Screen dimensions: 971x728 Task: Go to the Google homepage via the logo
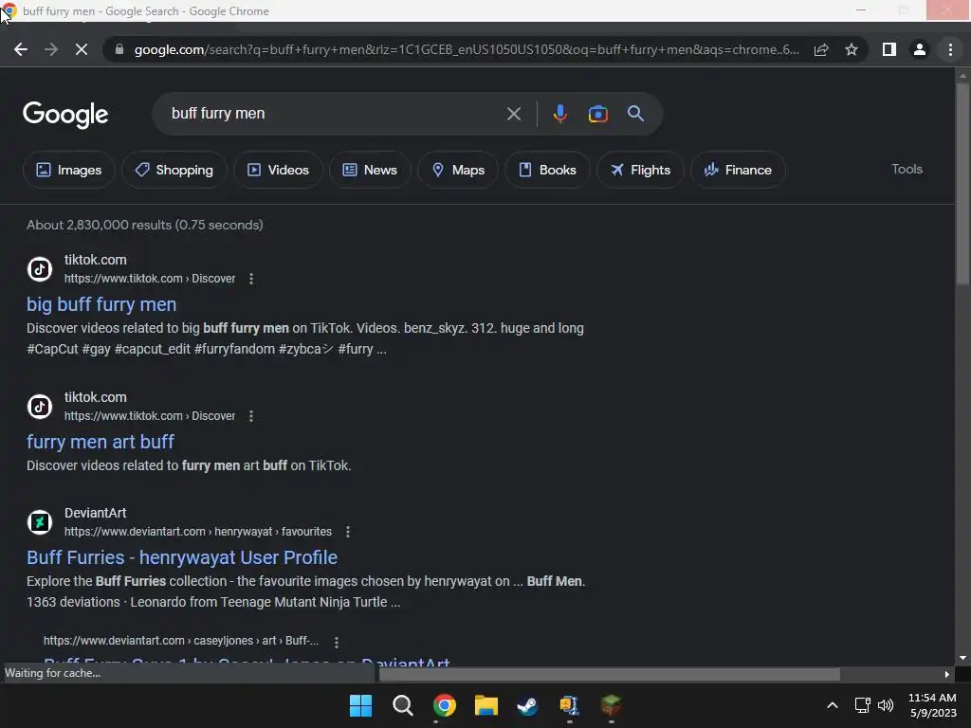point(65,115)
